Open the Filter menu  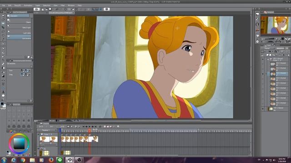pos(63,5)
